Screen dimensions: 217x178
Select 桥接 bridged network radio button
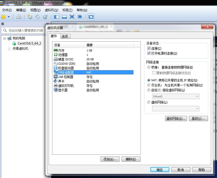149,67
